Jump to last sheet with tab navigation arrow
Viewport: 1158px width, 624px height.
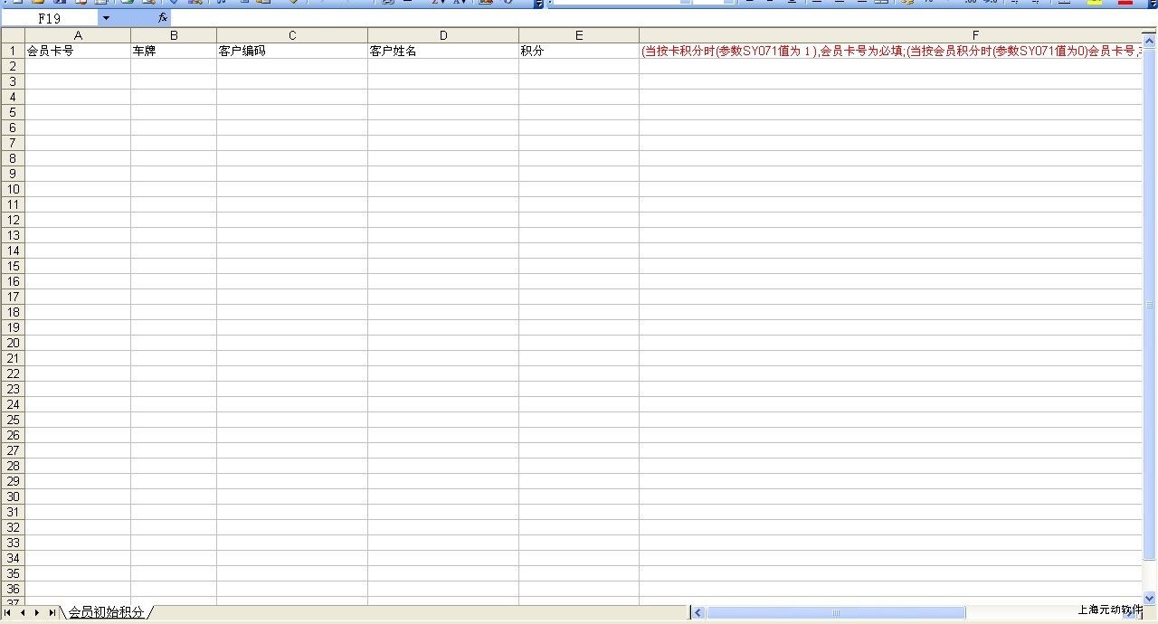52,613
